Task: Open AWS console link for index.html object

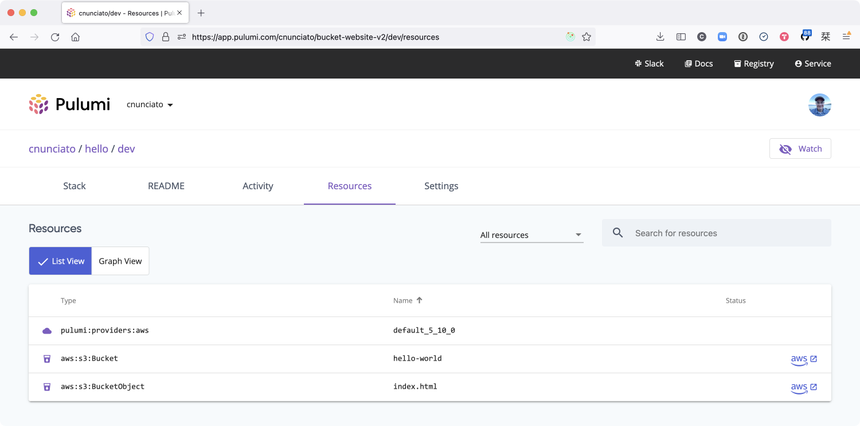Action: (804, 388)
